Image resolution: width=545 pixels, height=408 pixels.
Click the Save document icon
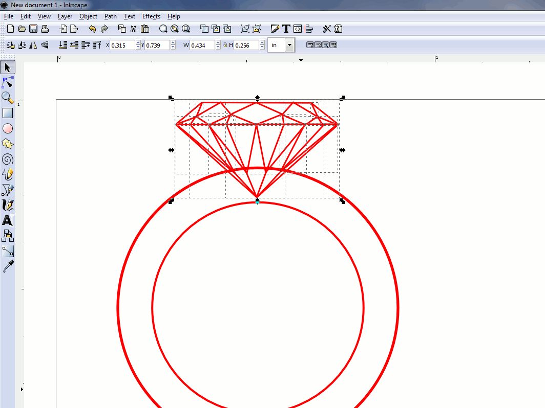33,29
